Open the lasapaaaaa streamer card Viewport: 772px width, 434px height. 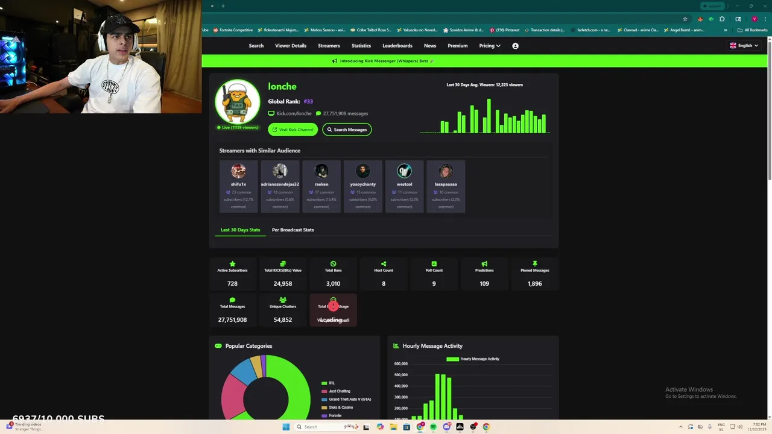446,186
